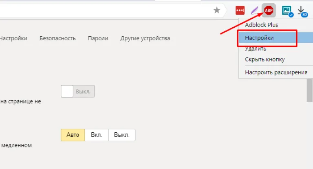
Task: Select the Вкл. mode option
Action: click(x=97, y=135)
